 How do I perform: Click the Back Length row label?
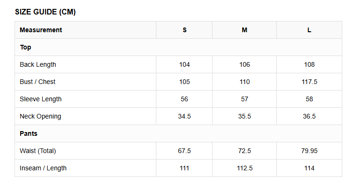pos(38,65)
